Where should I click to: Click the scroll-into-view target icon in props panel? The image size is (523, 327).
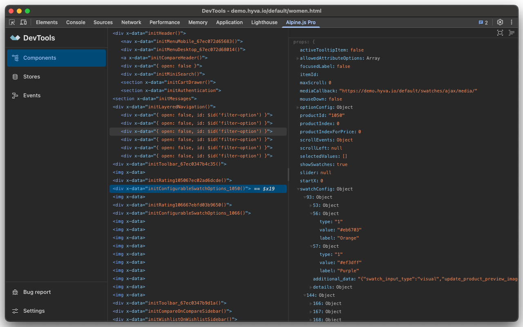pyautogui.click(x=500, y=33)
